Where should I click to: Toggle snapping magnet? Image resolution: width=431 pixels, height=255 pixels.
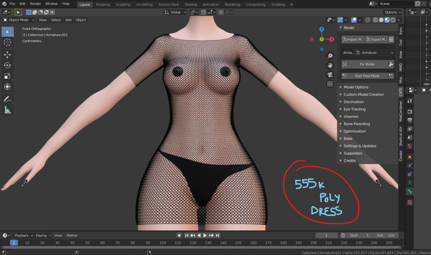203,12
